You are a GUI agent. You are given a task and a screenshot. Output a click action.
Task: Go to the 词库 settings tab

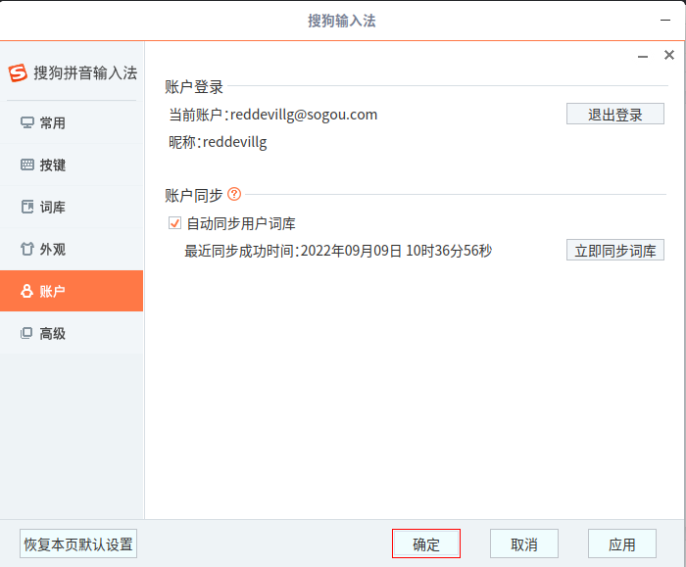pos(72,208)
